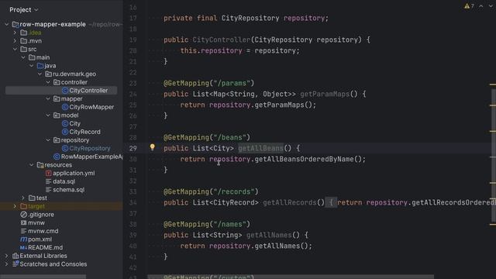Collapse the ru.devmark.geo package

coord(40,74)
